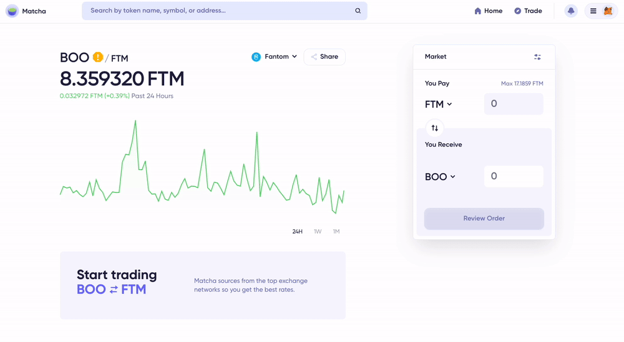Click the Review Order button

484,219
